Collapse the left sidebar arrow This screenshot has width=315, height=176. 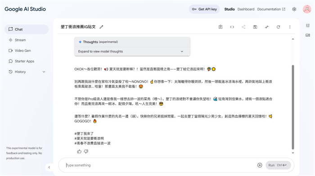[49, 167]
